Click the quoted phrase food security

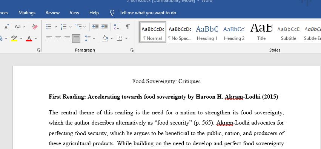173,123
